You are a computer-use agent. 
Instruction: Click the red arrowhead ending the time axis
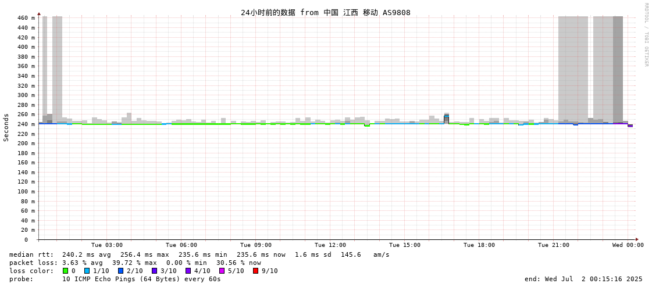(637, 239)
